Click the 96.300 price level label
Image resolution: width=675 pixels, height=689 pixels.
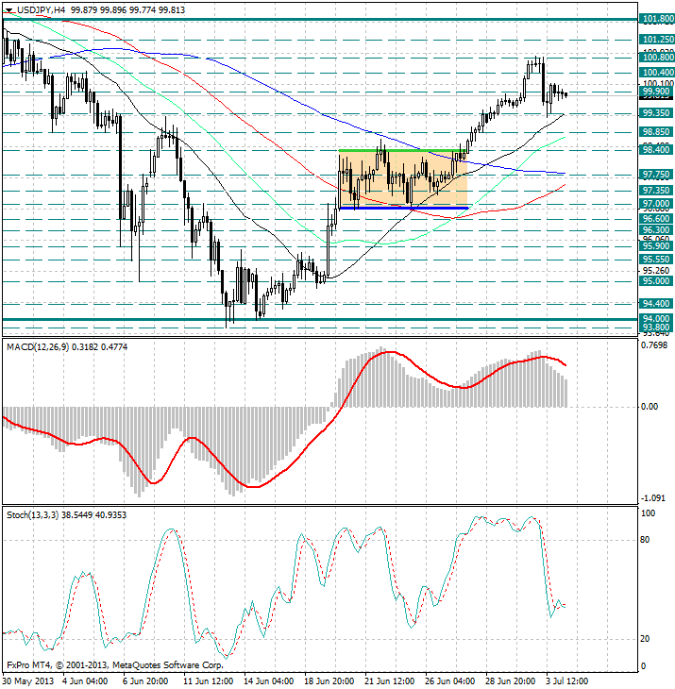656,230
